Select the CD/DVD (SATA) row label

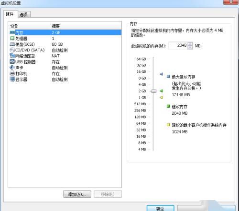point(30,50)
